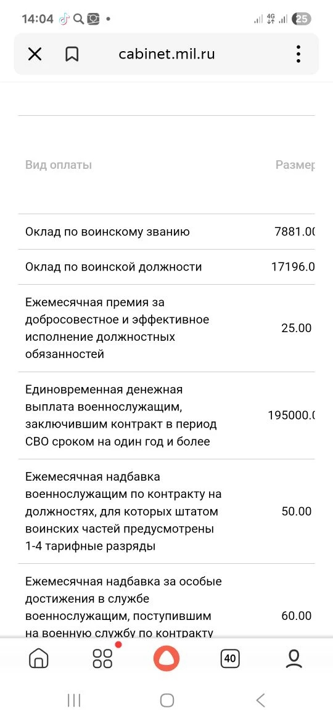The image size is (333, 721).
Task: Bookmark this page with bookmark icon
Action: 72,54
